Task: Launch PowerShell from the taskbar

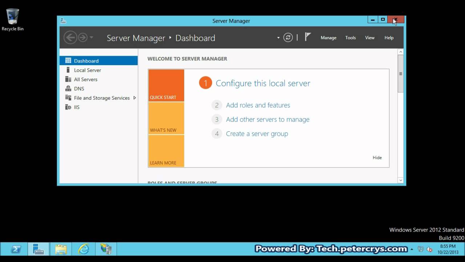Action: coord(16,249)
